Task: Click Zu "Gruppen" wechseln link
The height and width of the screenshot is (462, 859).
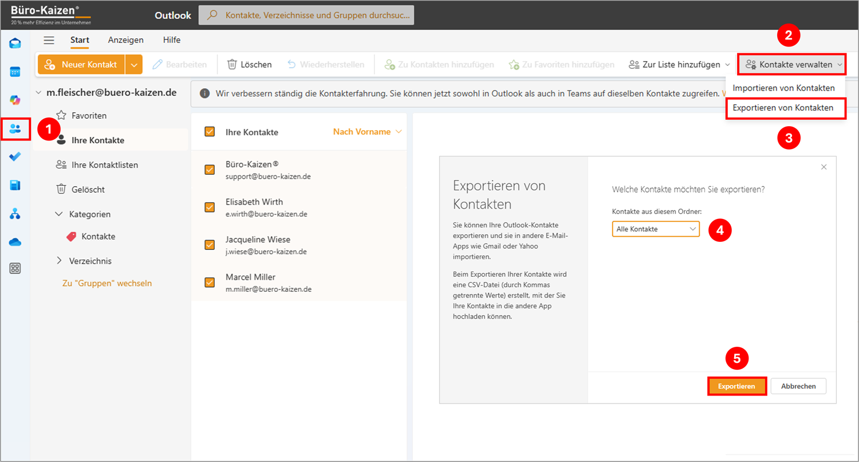Action: click(107, 283)
